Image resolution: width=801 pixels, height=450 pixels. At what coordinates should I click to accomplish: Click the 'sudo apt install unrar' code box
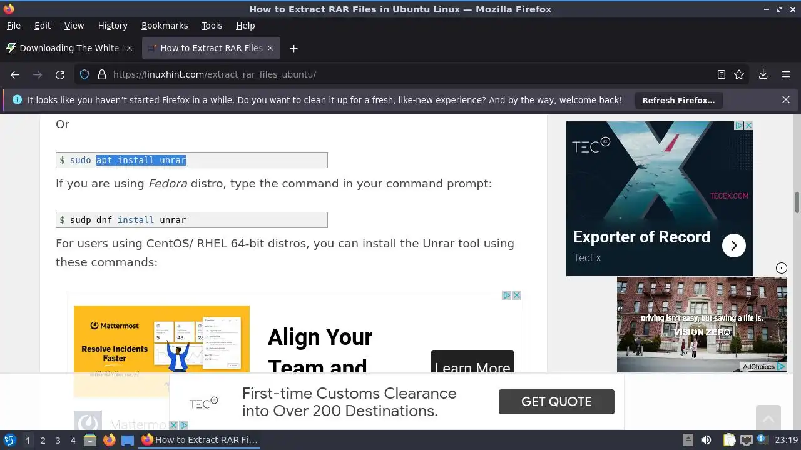pyautogui.click(x=191, y=160)
